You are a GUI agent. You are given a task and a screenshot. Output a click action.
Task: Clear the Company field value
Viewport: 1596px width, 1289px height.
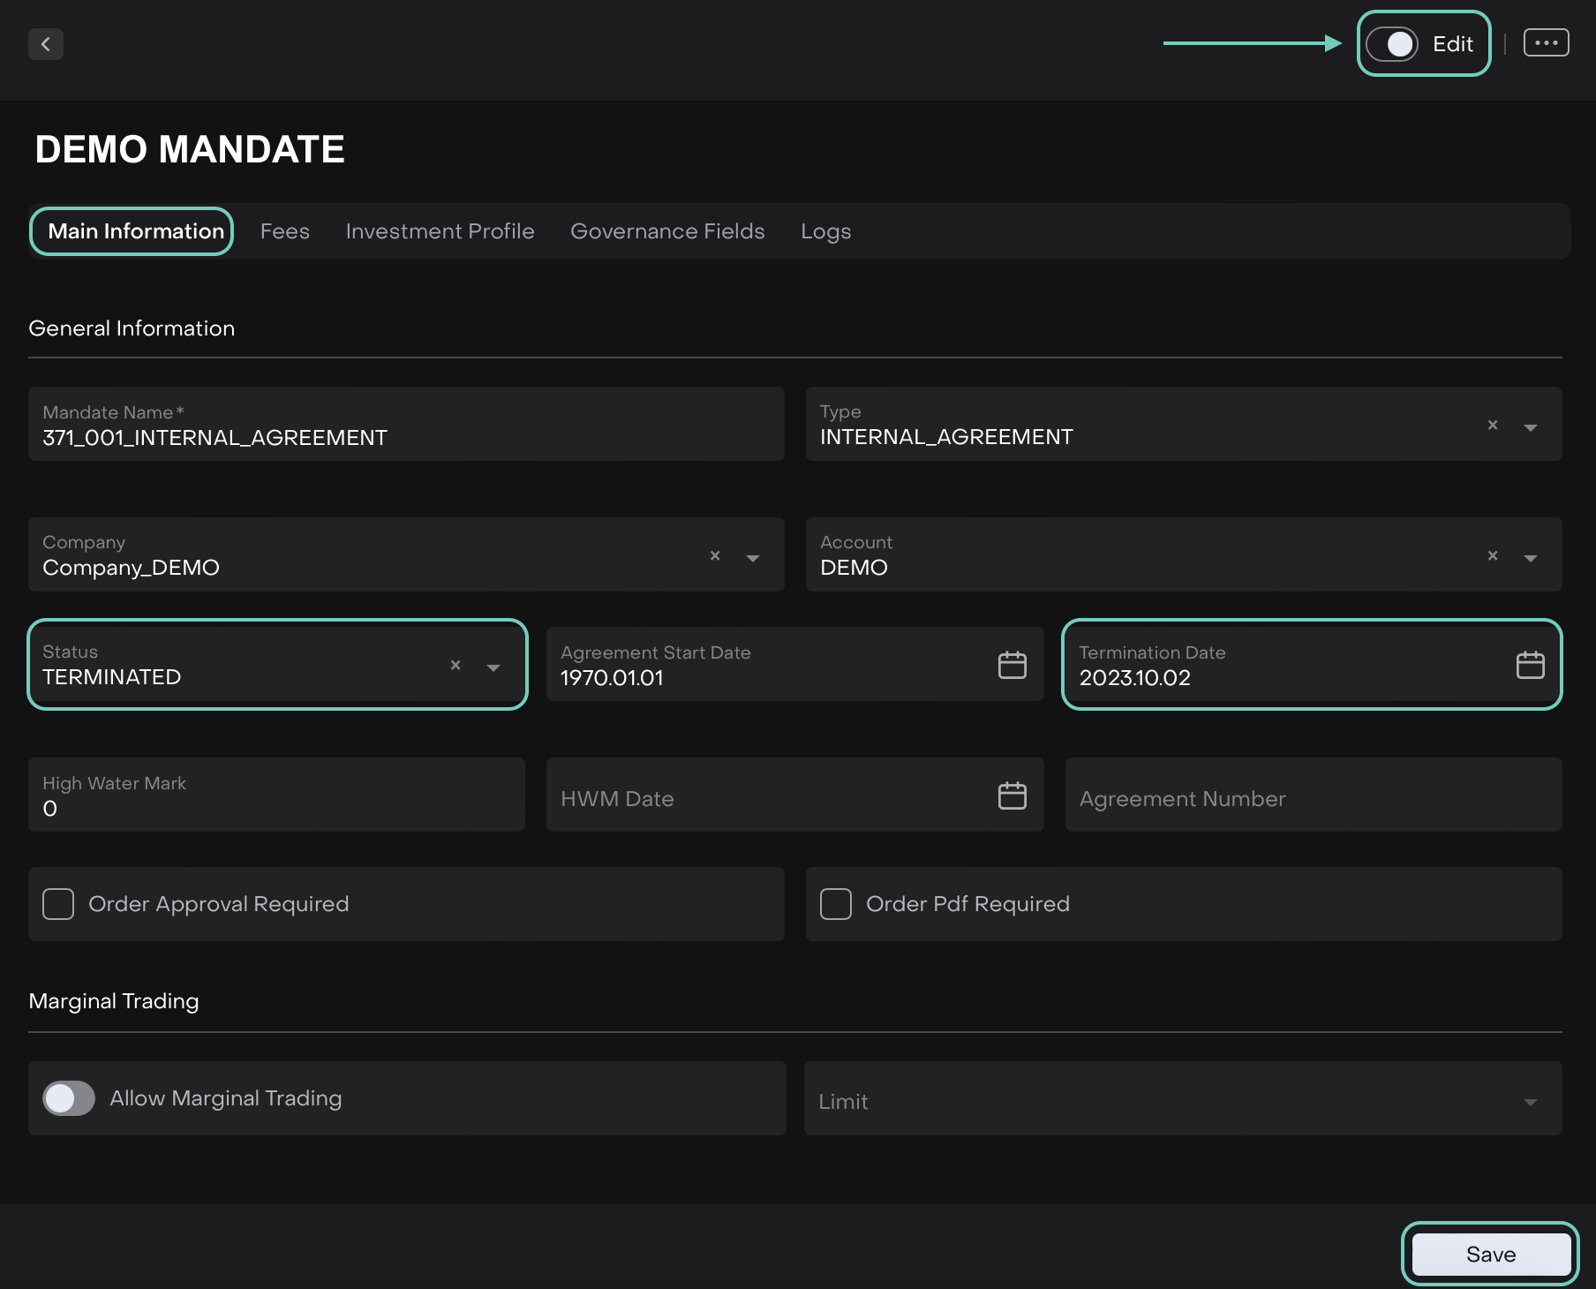coord(715,555)
